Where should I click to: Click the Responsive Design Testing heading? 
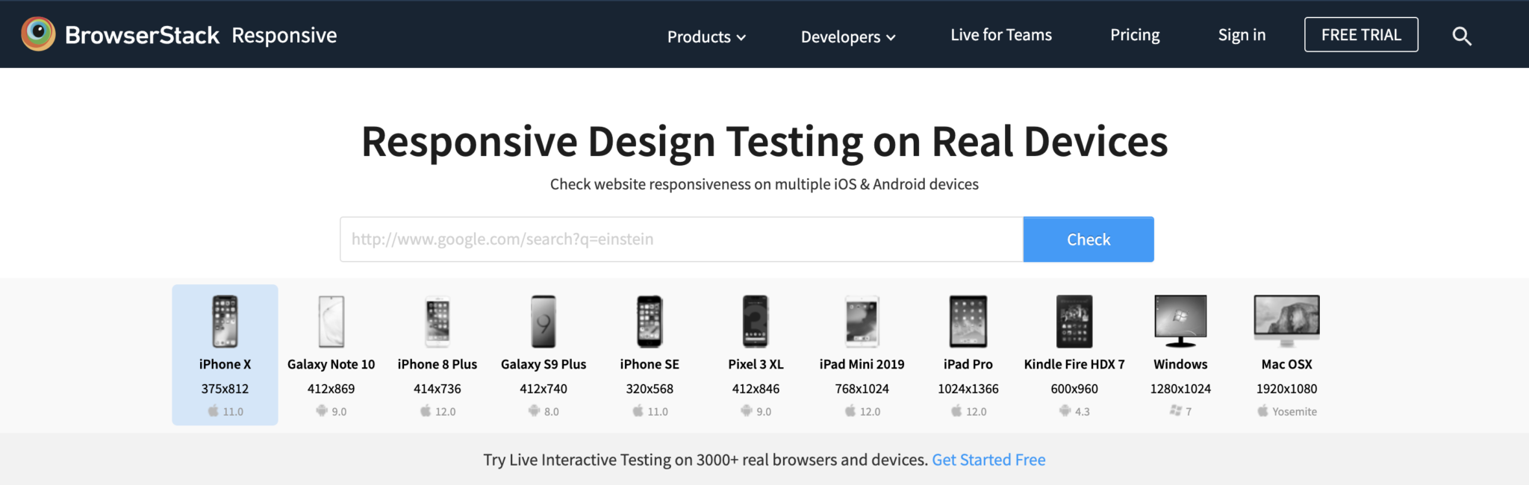click(764, 141)
